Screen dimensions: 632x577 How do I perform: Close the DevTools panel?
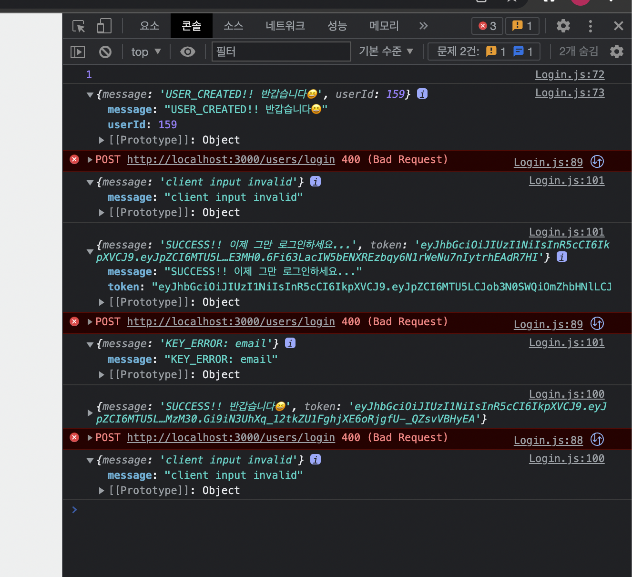coord(619,26)
